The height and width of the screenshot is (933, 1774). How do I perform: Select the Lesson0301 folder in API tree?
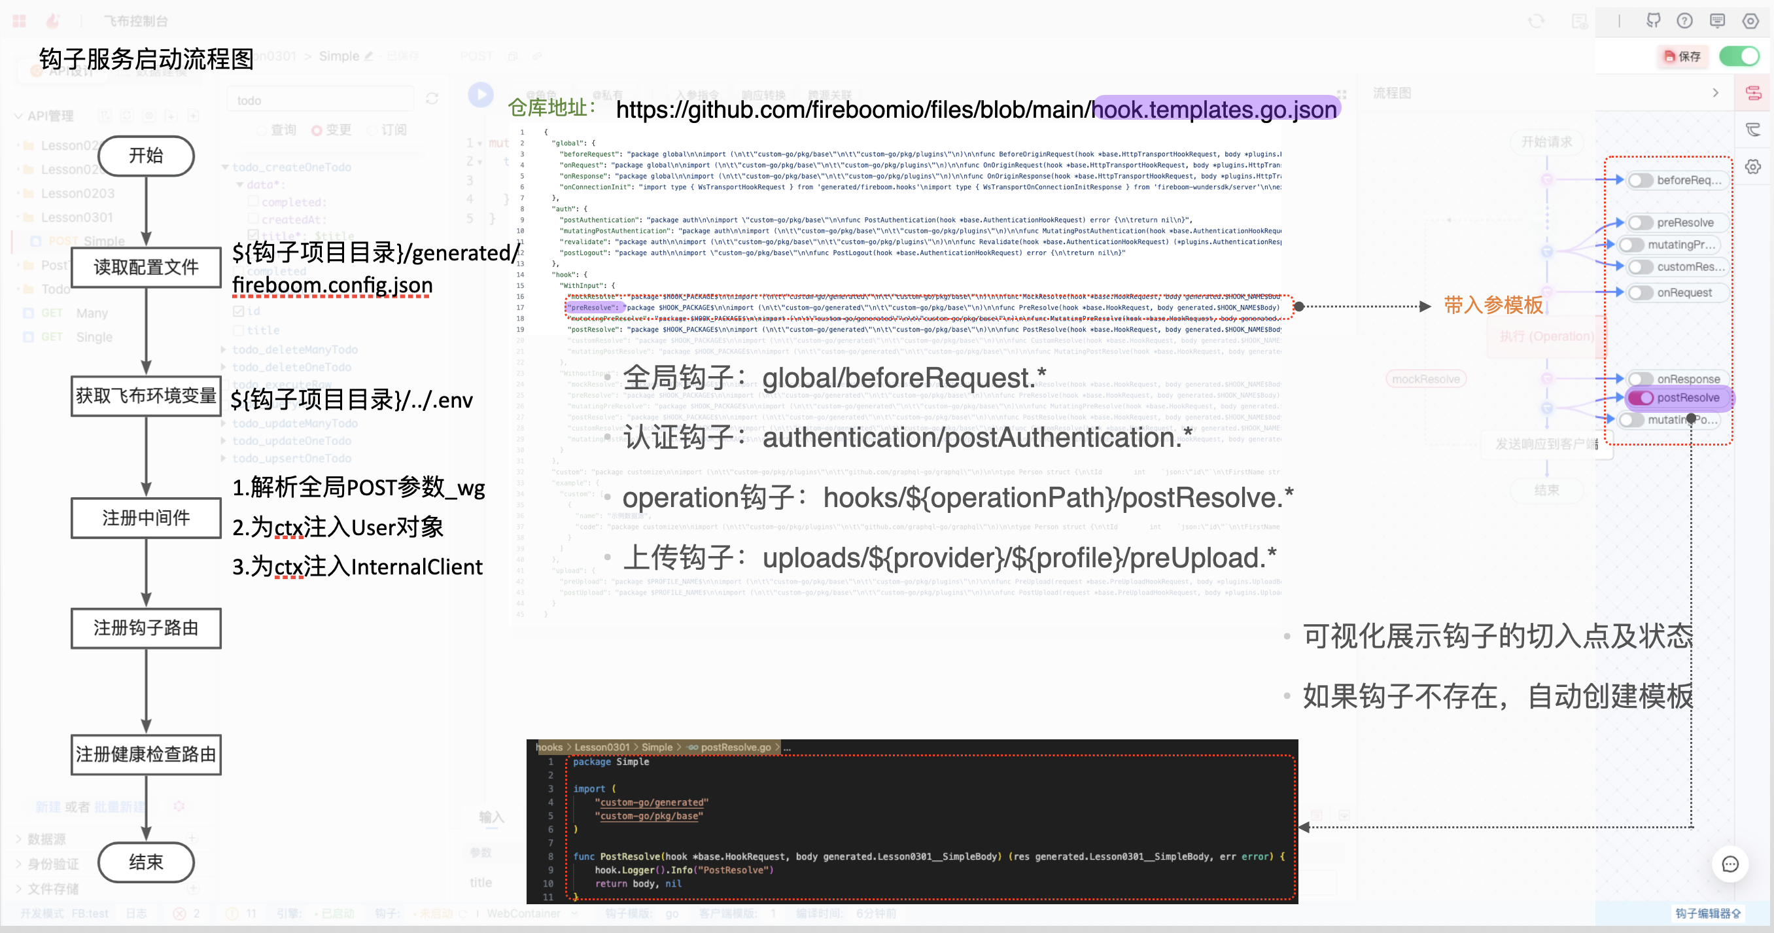(77, 217)
